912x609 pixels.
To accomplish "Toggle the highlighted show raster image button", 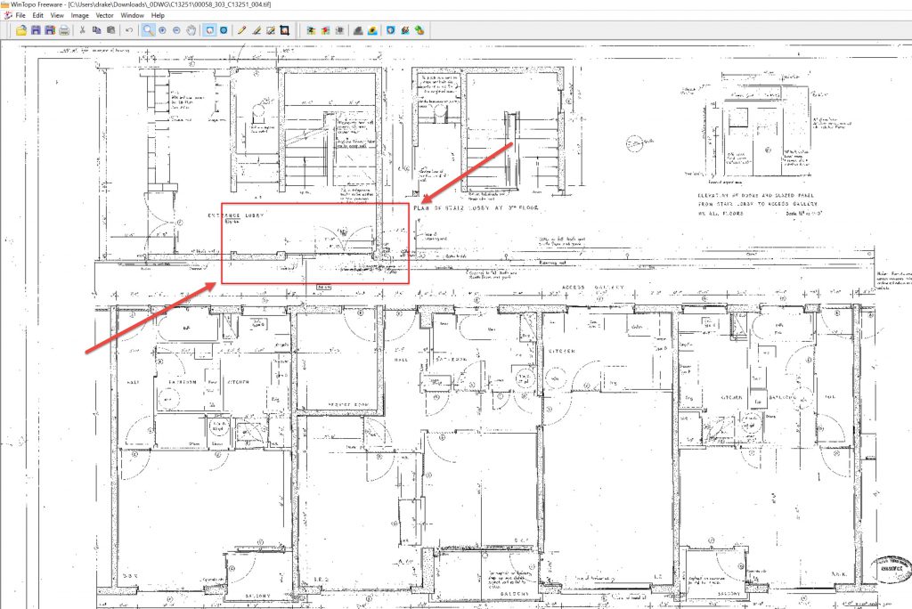I will point(208,30).
